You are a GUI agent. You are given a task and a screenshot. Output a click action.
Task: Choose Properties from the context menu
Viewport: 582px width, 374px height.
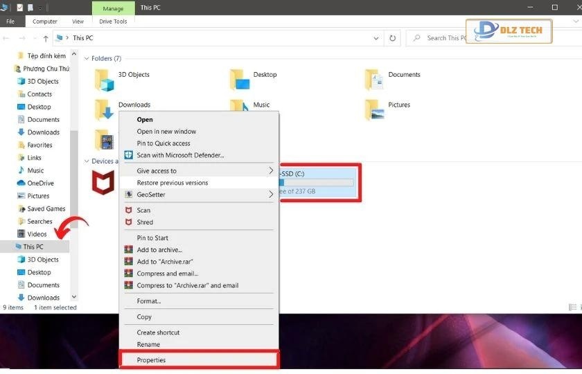(151, 360)
